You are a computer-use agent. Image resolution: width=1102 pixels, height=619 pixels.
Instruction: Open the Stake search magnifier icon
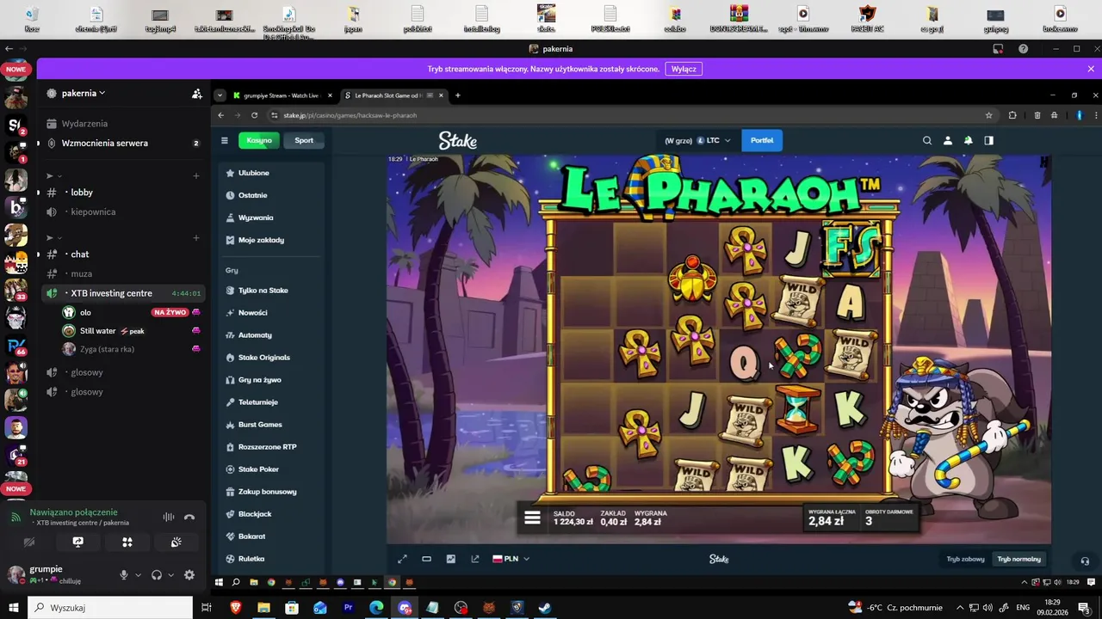[927, 140]
